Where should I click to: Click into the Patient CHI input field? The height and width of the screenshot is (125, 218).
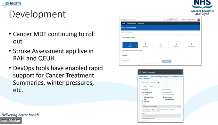coord(151,62)
